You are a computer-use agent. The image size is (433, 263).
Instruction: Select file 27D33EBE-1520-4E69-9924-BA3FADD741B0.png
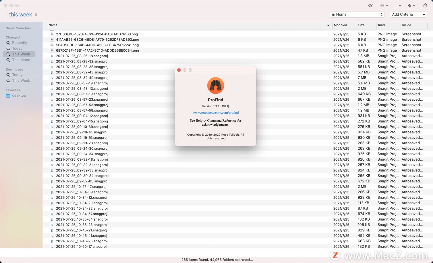tap(97, 34)
